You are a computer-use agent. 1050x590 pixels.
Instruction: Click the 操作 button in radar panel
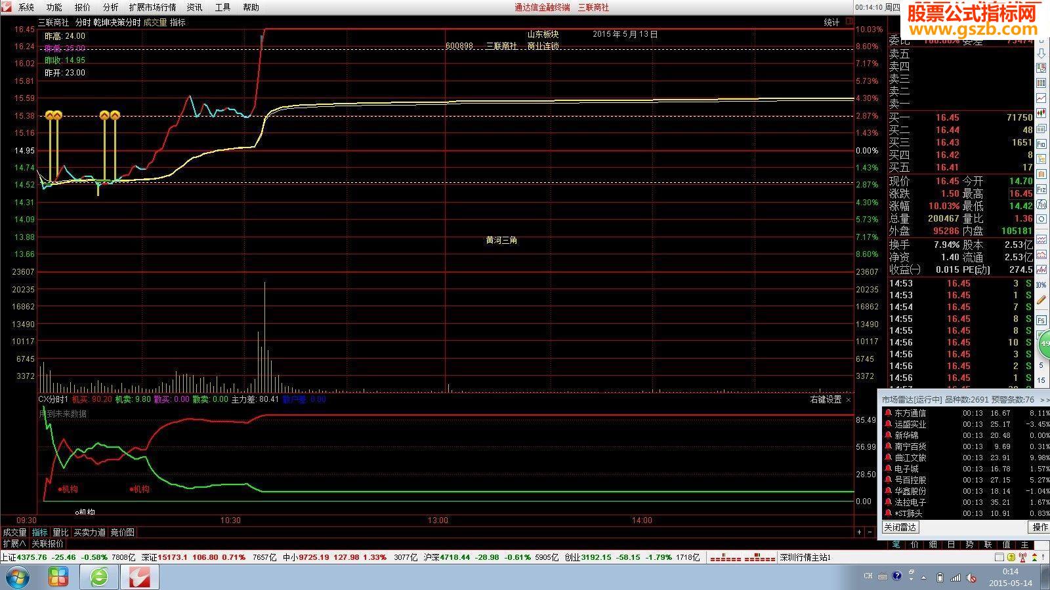(x=1039, y=527)
